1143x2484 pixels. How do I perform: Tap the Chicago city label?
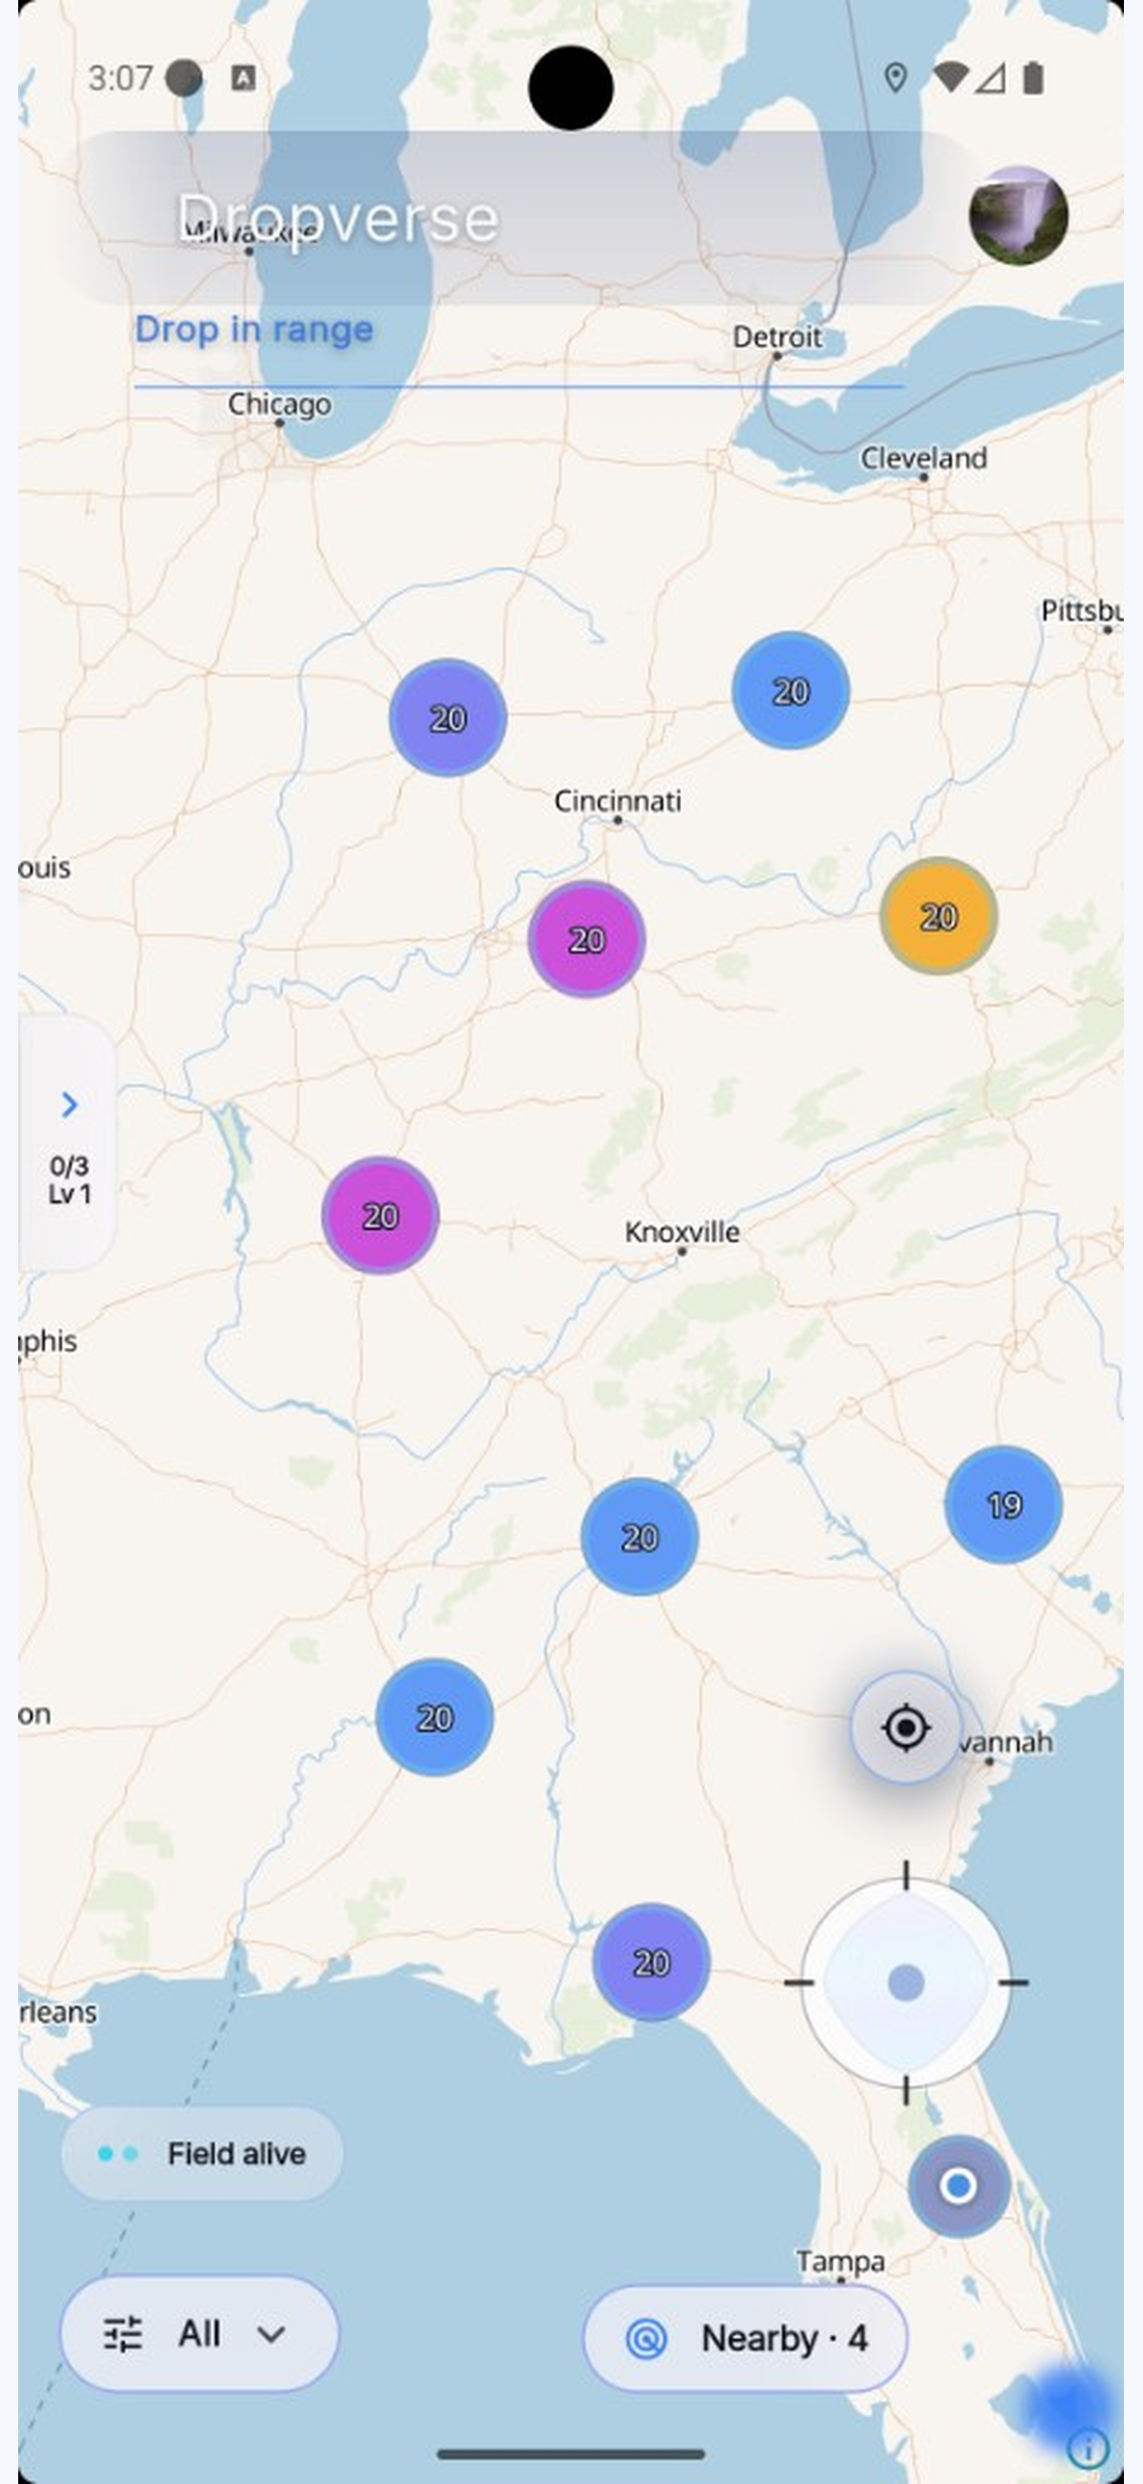(280, 403)
